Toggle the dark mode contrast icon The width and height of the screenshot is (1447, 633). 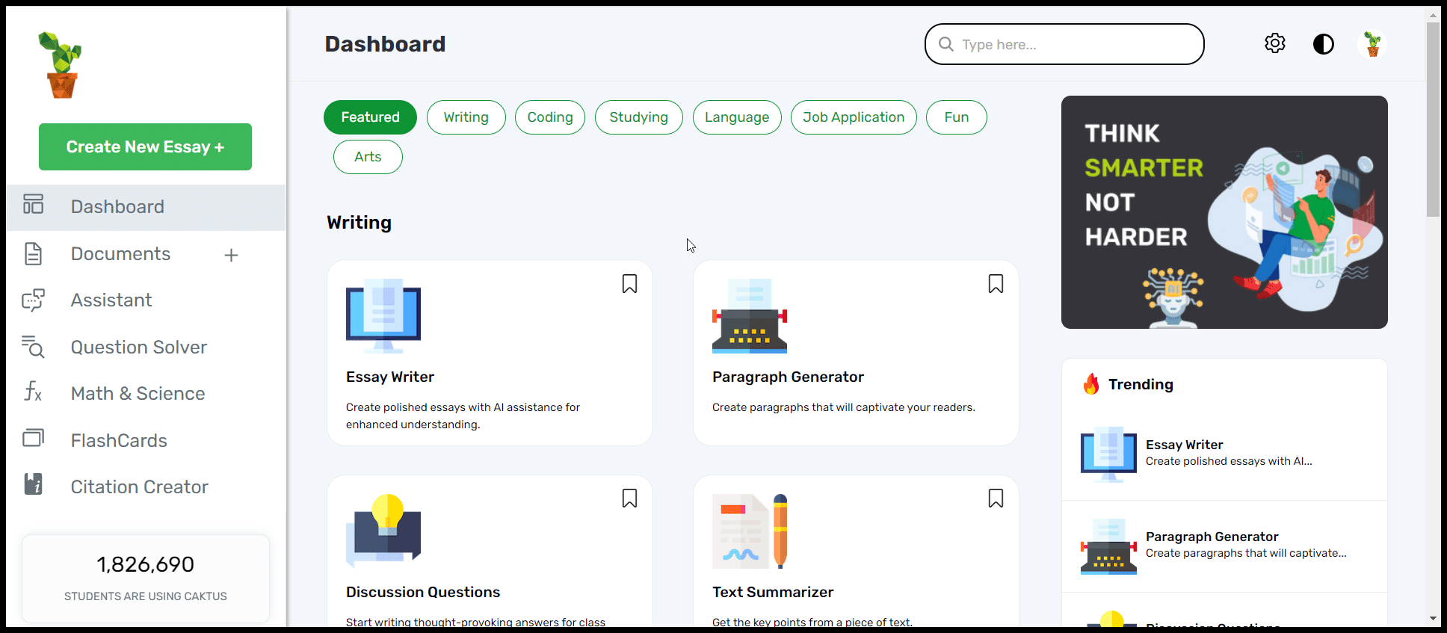(x=1323, y=44)
